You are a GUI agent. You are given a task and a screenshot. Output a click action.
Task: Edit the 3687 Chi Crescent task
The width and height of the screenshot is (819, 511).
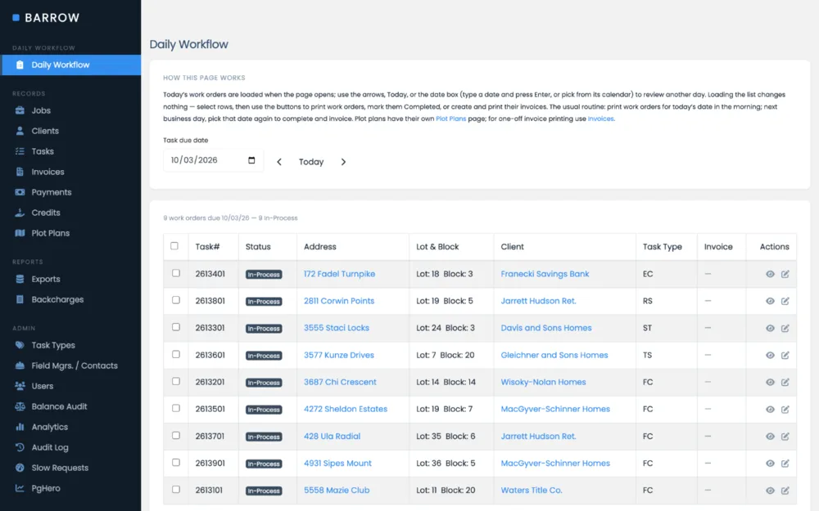click(x=785, y=382)
